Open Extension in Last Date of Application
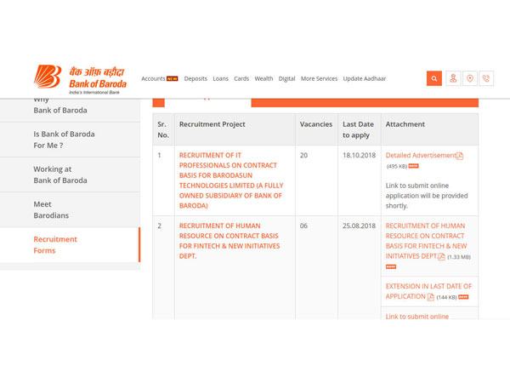The width and height of the screenshot is (510, 383). tap(428, 291)
